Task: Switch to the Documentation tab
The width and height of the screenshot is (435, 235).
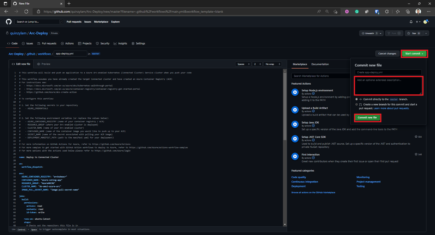Action: tap(320, 64)
